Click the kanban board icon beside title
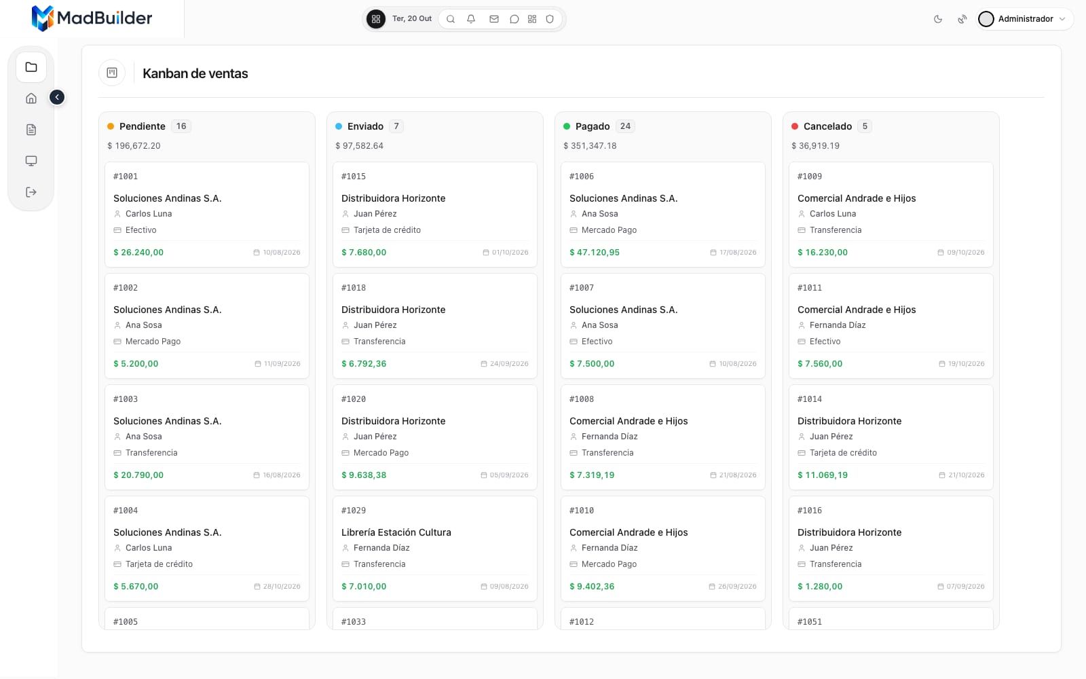Screen dimensions: 1086x679 [112, 73]
